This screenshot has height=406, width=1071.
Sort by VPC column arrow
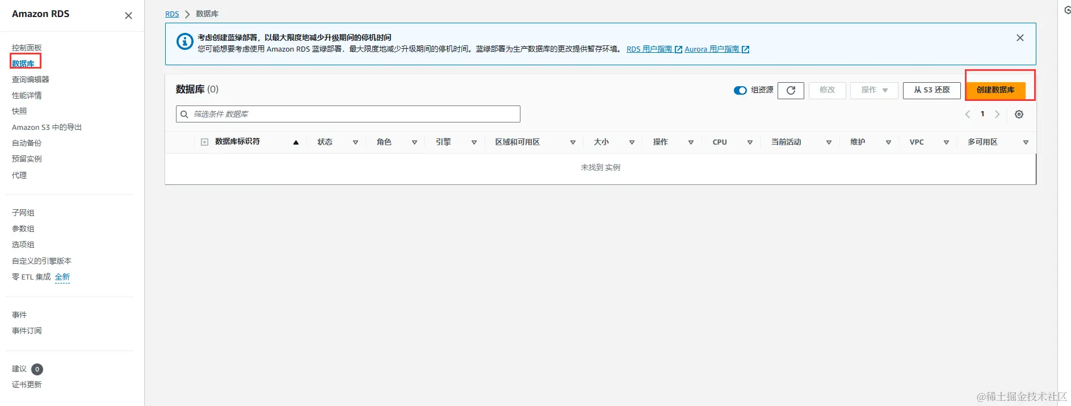pos(946,142)
